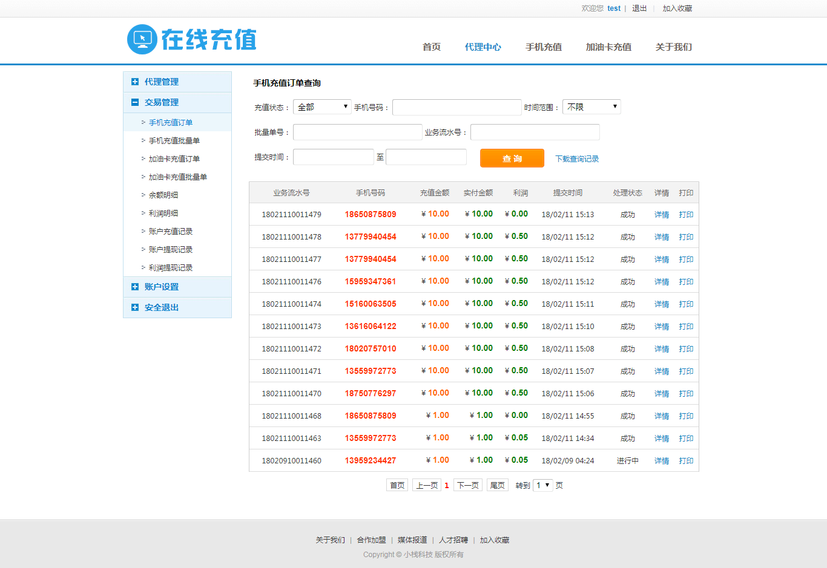The image size is (827, 568).
Task: Expand the 账户设置 plus icon
Action: tap(135, 287)
